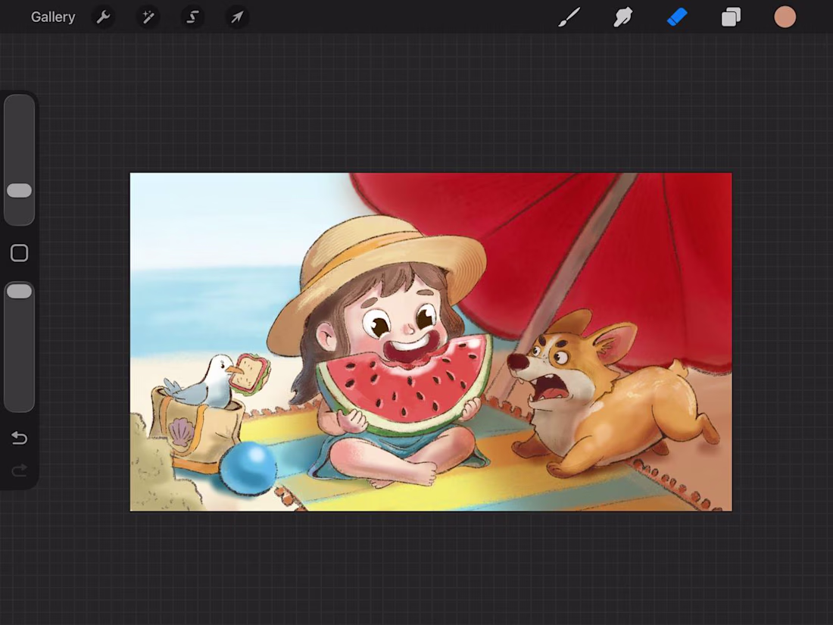Select the Brush tool
Viewport: 833px width, 625px height.
tap(569, 17)
